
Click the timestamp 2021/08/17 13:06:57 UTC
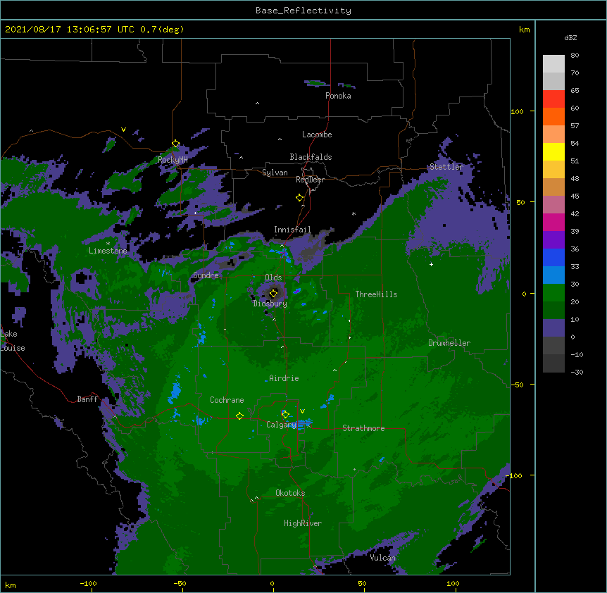(x=70, y=30)
